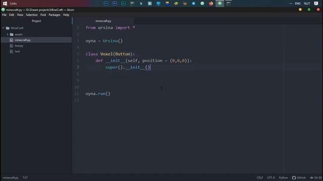The height and width of the screenshot is (181, 323).
Task: Click the ENG language indicator
Action: pyautogui.click(x=297, y=4)
